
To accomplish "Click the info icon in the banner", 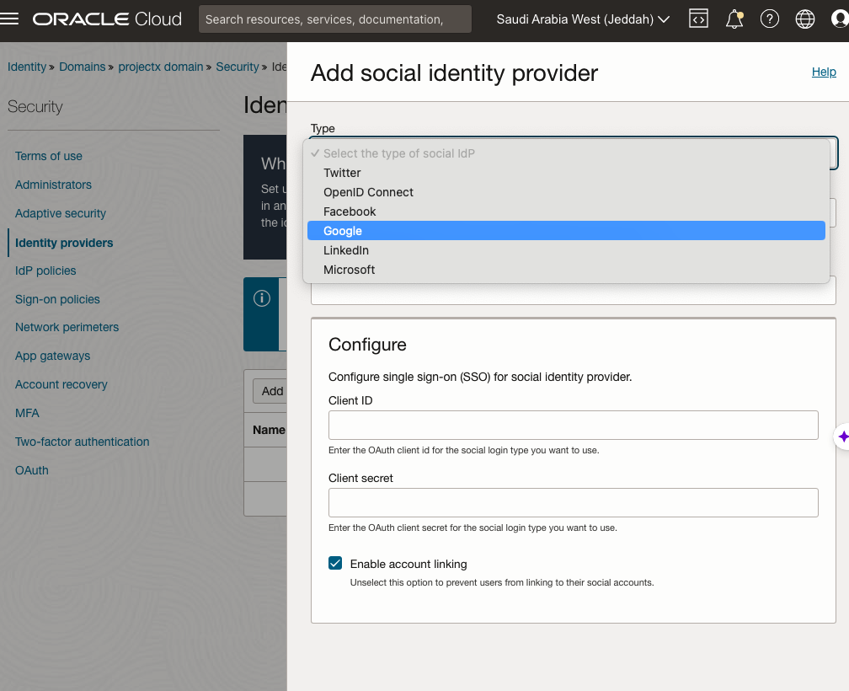I will [262, 298].
